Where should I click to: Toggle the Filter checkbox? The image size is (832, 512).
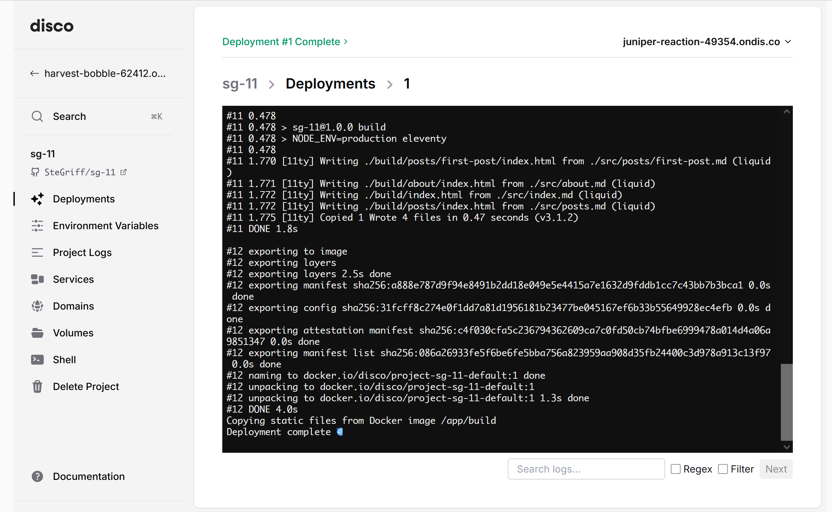click(x=723, y=469)
